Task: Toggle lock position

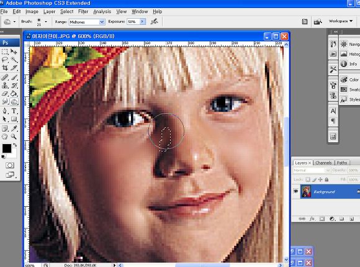Action: click(320, 179)
